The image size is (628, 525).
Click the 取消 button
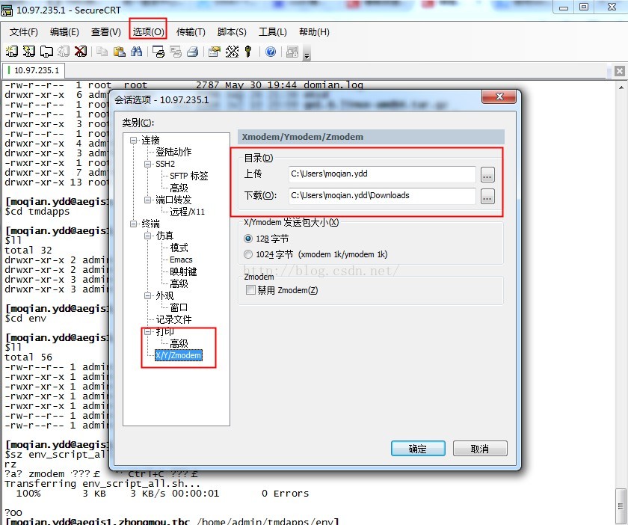pos(480,449)
